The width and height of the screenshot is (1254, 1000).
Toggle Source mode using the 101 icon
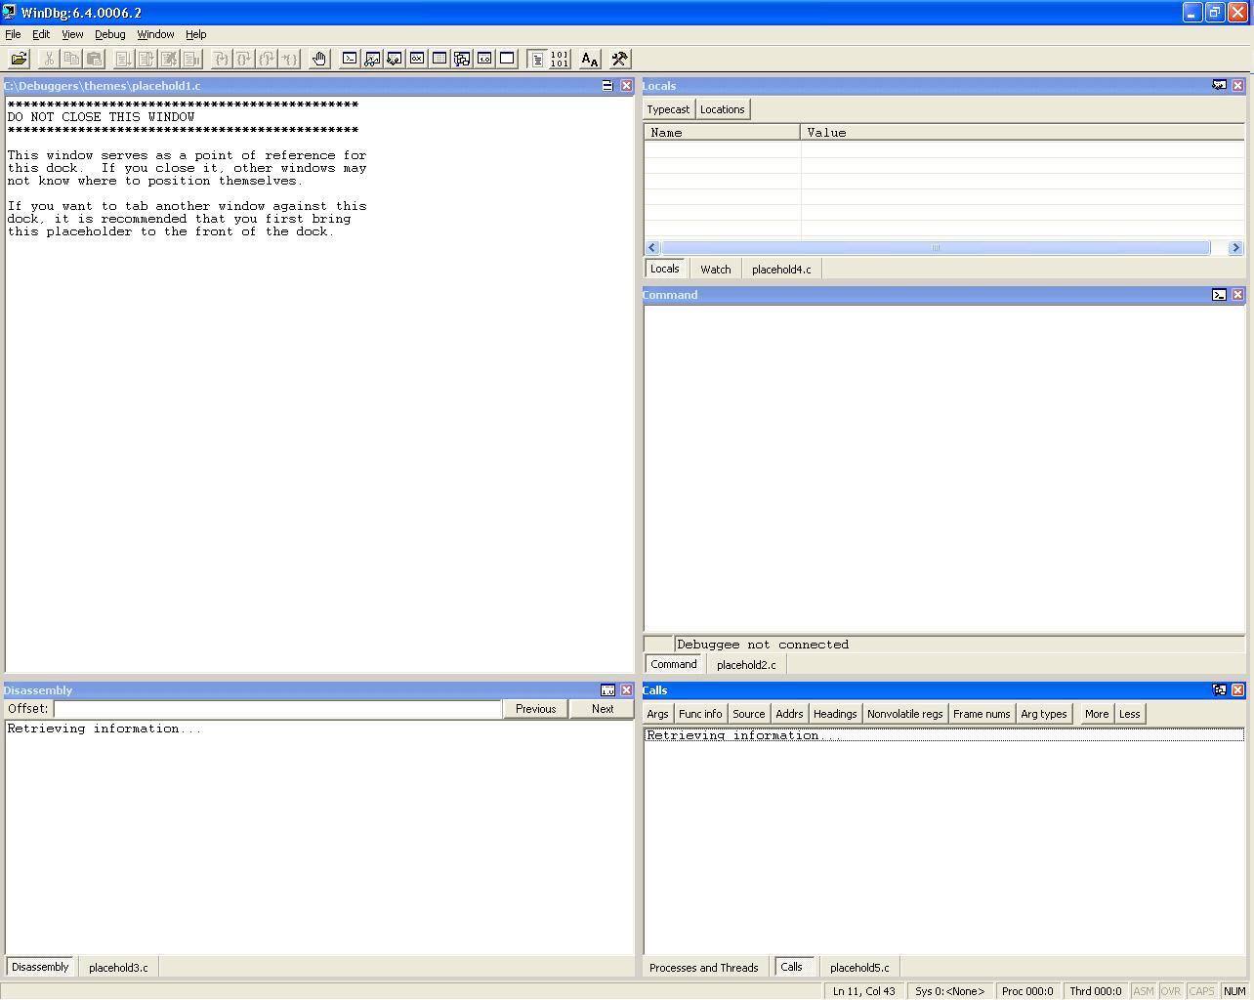coord(558,59)
